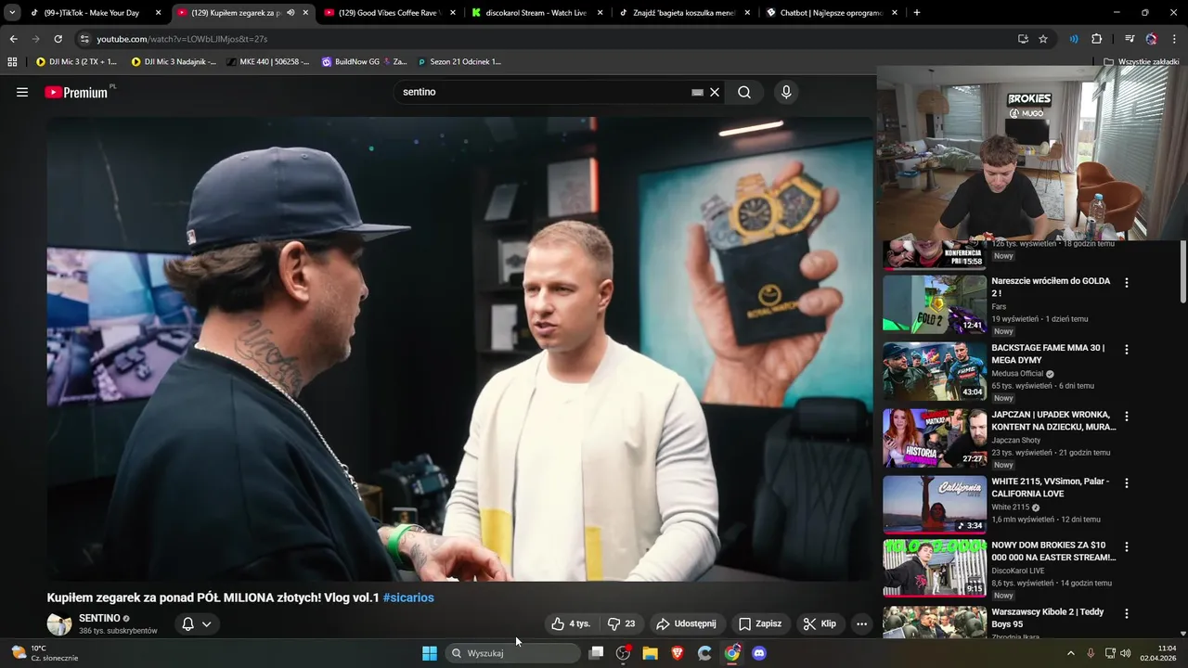The image size is (1188, 668).
Task: Open Discord from taskbar
Action: (759, 653)
